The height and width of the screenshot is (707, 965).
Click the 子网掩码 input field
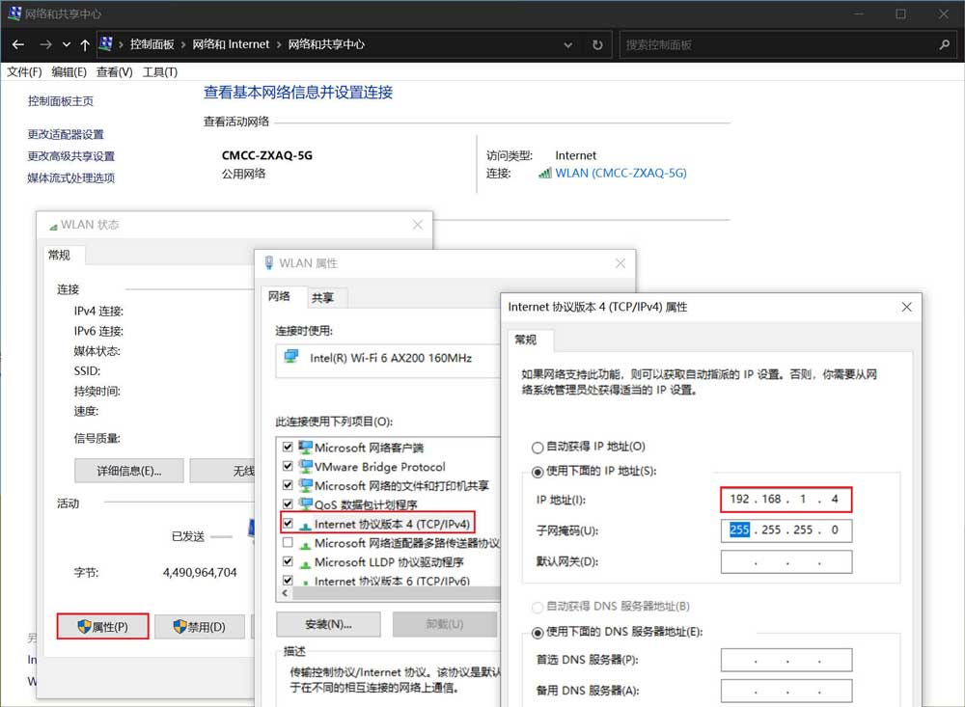click(x=786, y=530)
